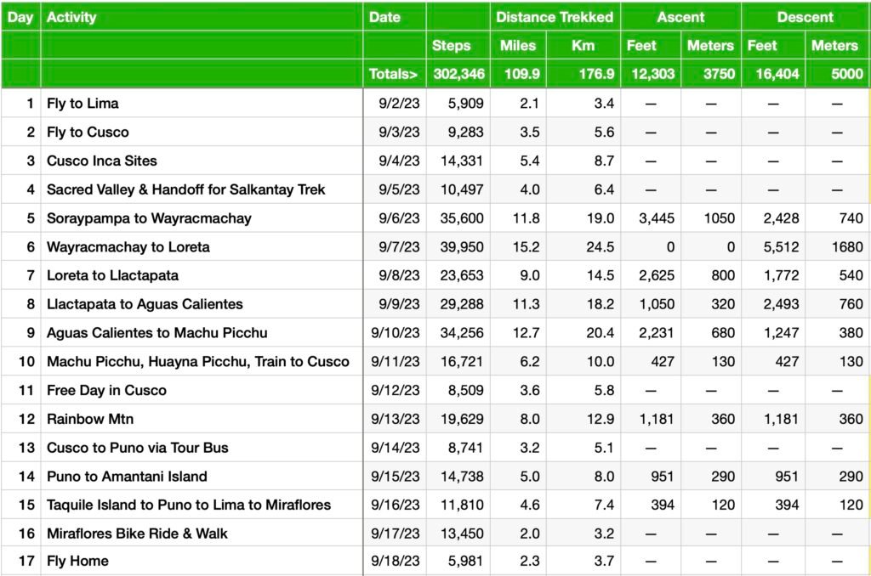Select the 'Date' column header

(395, 17)
